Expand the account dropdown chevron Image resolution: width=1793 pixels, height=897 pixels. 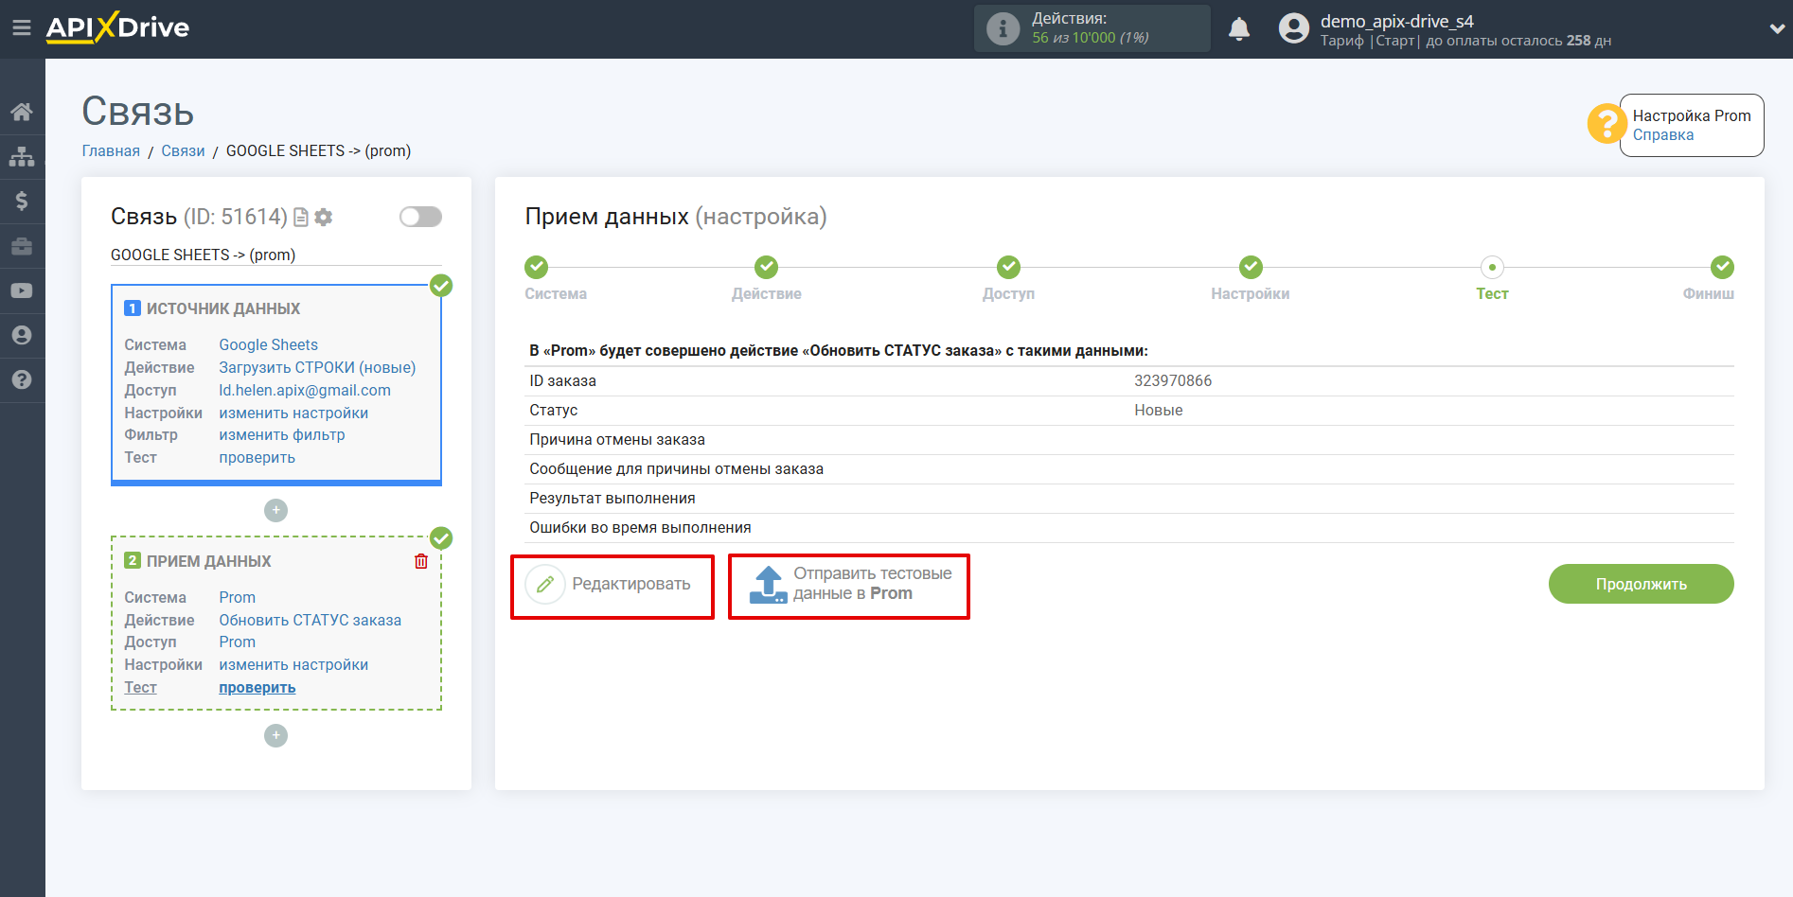pos(1776,29)
